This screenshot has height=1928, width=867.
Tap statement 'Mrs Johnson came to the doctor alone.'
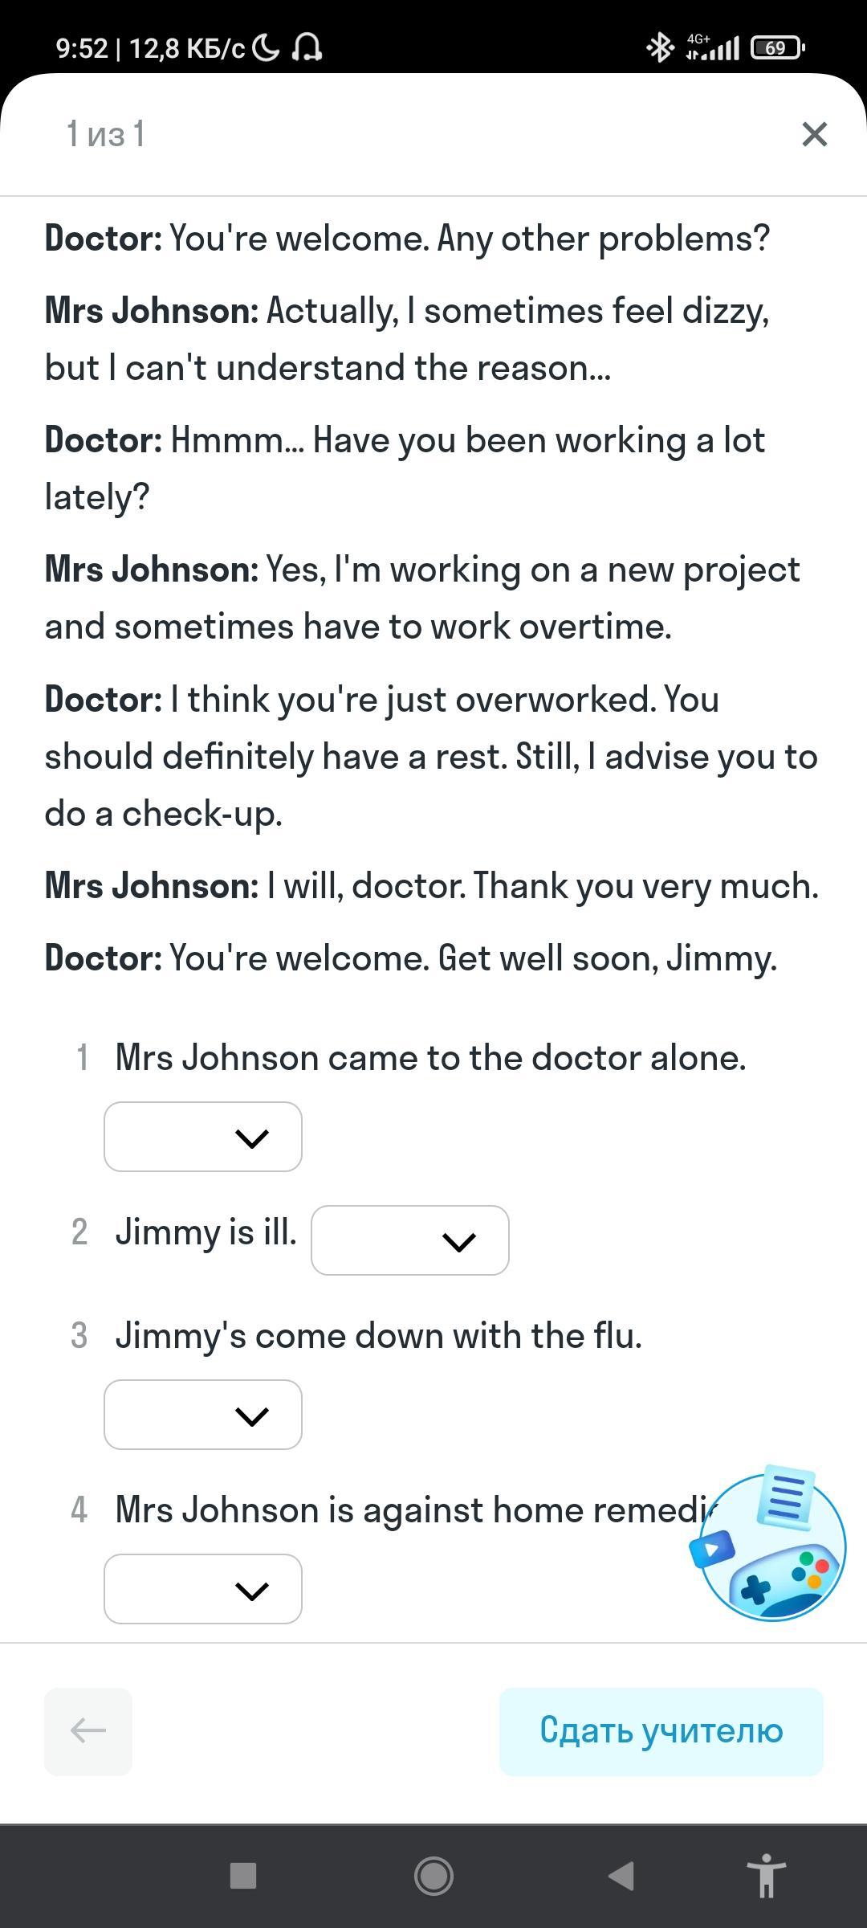tap(431, 1057)
